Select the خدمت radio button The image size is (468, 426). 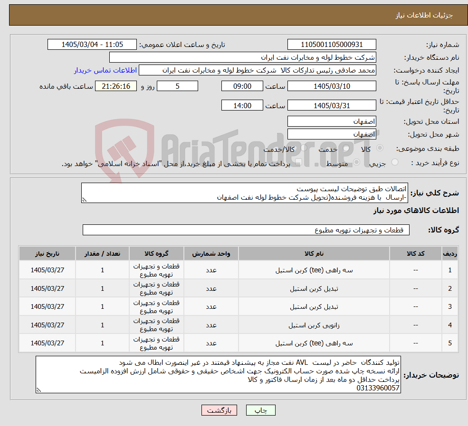point(346,148)
